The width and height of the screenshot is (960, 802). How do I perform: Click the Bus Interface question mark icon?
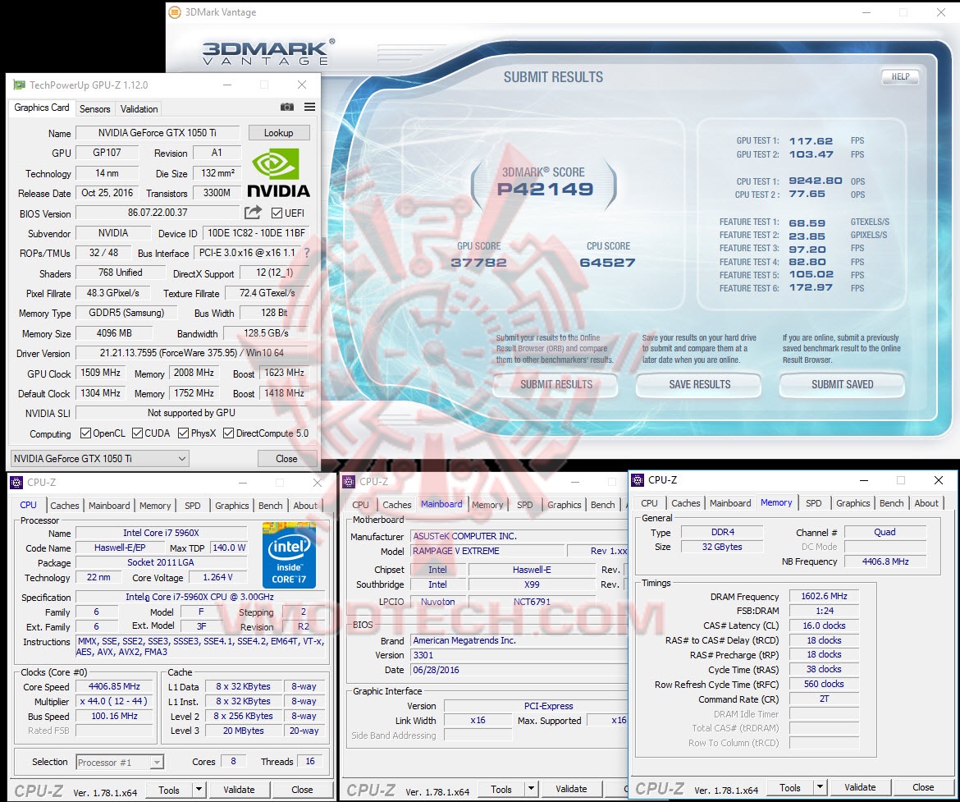(x=307, y=253)
